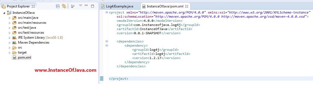The height and width of the screenshot is (101, 313).
Task: Click JRE System Library icon
Action: [14, 38]
